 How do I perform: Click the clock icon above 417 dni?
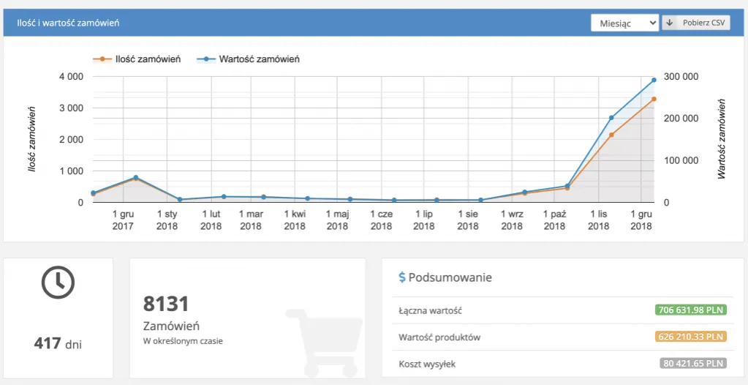point(58,282)
